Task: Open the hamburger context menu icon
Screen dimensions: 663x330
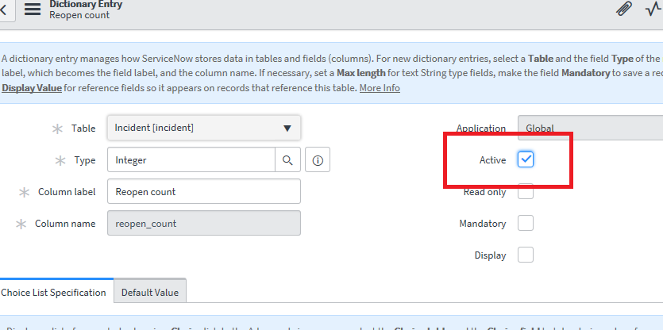Action: tap(33, 9)
